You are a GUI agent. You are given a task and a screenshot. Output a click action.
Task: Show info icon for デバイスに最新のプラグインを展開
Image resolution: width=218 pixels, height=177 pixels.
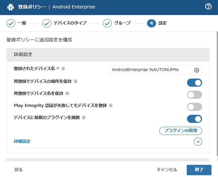(x=84, y=117)
